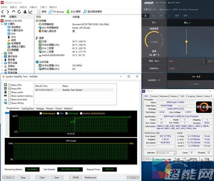Expand the 服务器 tree node

pyautogui.click(x=2, y=60)
